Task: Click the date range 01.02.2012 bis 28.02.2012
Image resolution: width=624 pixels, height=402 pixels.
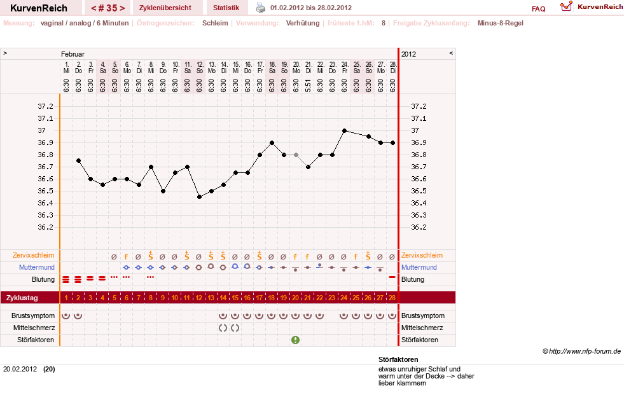Action: 311,8
